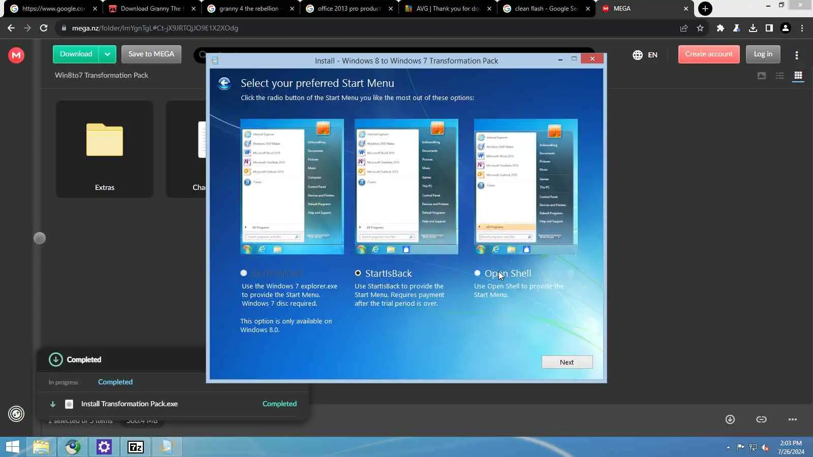Switch MEGA to image thumbnail view
Screen dimensions: 813x457
(762, 76)
